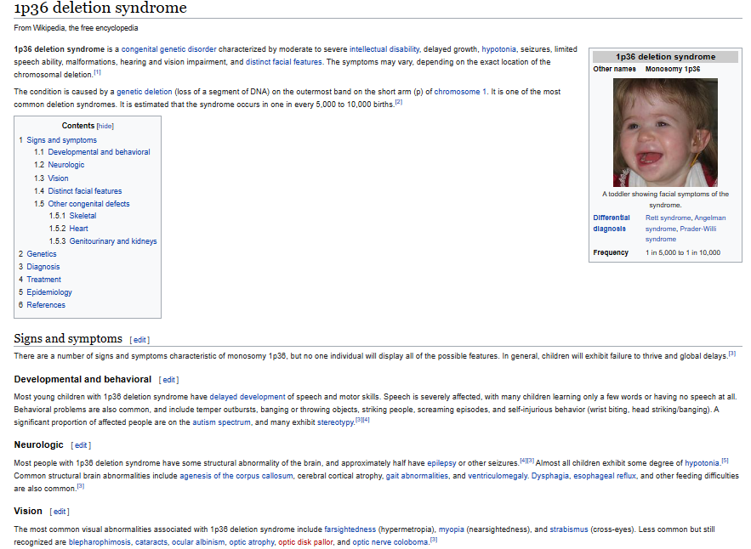751x549 pixels.
Task: Open Skeletal subsection in contents
Action: coord(82,215)
